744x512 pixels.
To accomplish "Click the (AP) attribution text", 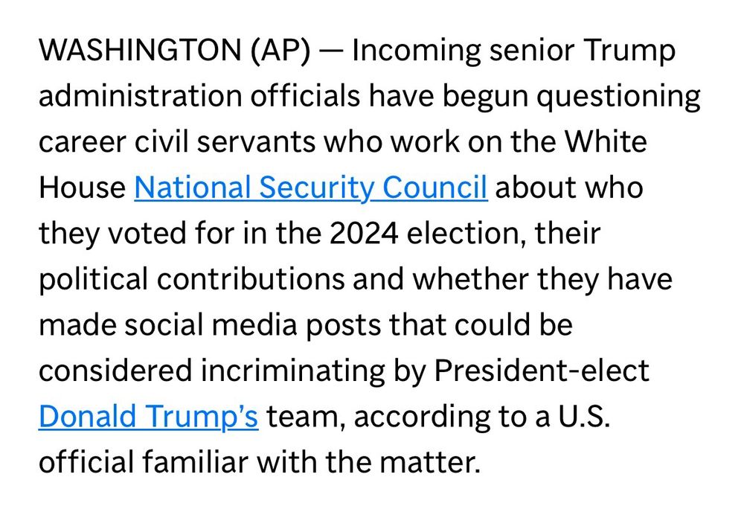I will [280, 51].
